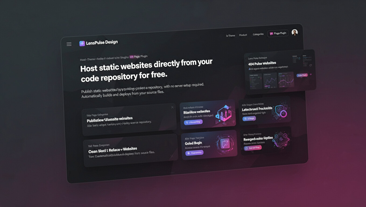The height and width of the screenshot is (207, 366).
Task: Close the Publistiew card with X
Action: point(173,107)
